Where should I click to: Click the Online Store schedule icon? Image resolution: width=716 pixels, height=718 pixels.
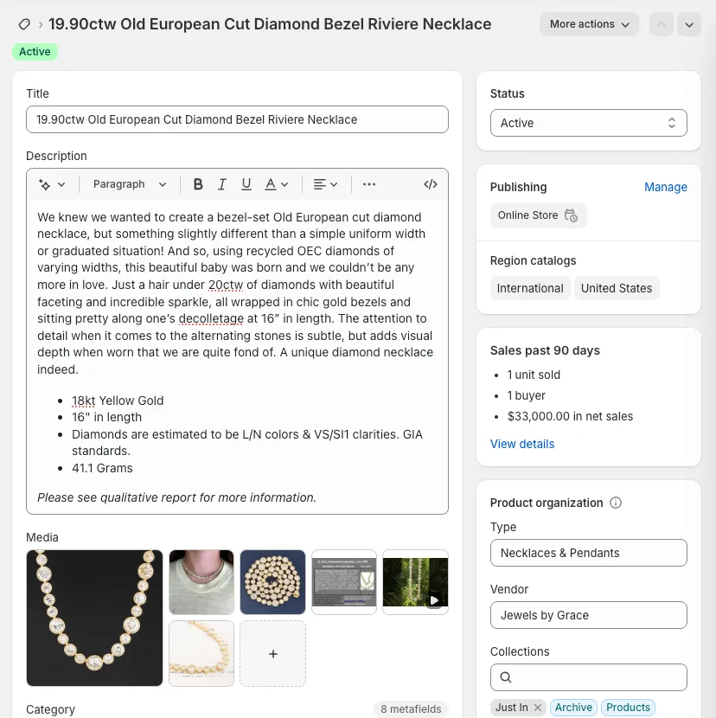click(571, 215)
